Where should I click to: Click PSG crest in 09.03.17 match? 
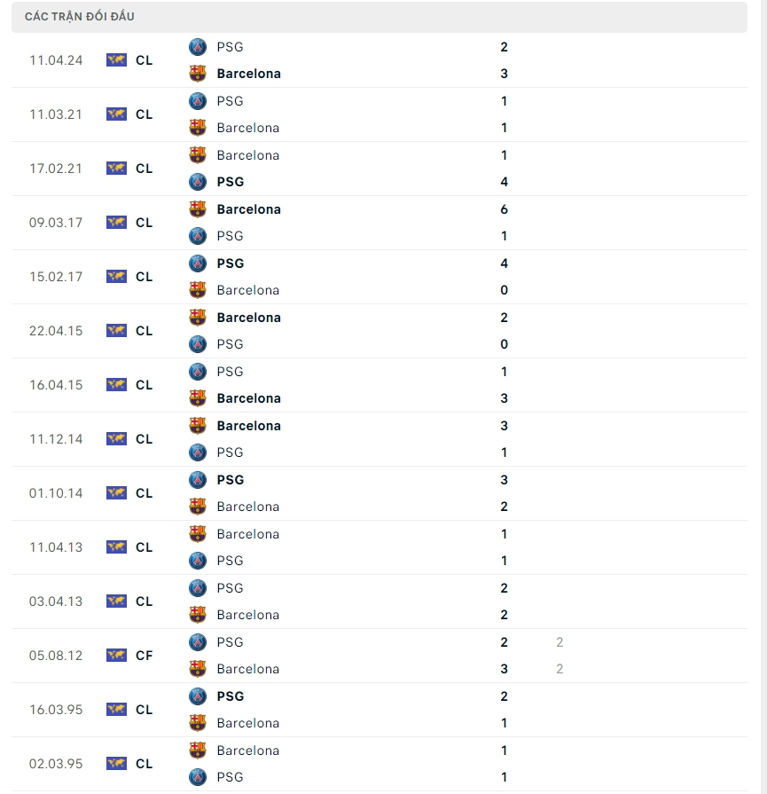pyautogui.click(x=198, y=236)
